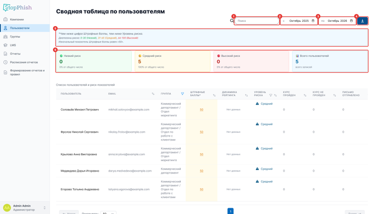This screenshot has width=374, height=214.
Task: Select user Фролов Николай Сергеевич
Action: pyautogui.click(x=80, y=132)
